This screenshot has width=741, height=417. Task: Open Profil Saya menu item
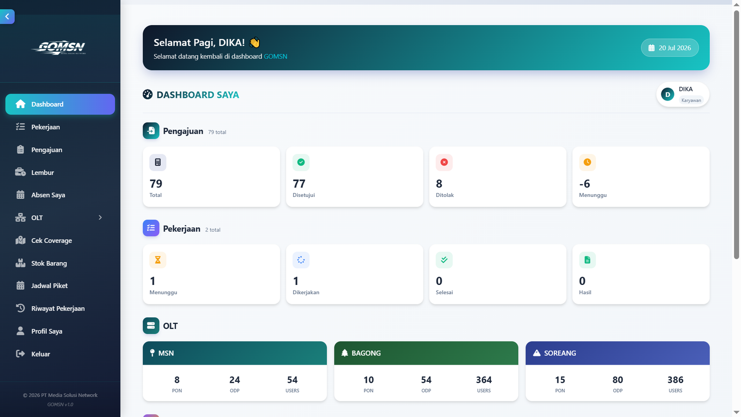60,331
